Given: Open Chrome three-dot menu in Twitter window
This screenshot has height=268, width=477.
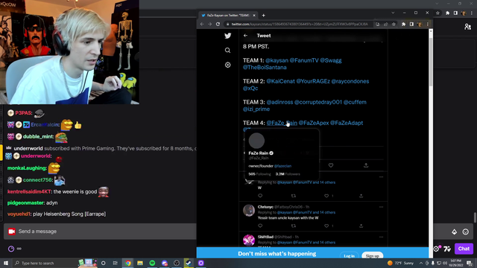Looking at the screenshot, I should (427, 24).
